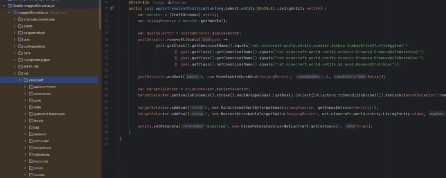The height and width of the screenshot is (178, 446).
Task: Click the overriding method gutter icon on line 70
Action: 111,8
